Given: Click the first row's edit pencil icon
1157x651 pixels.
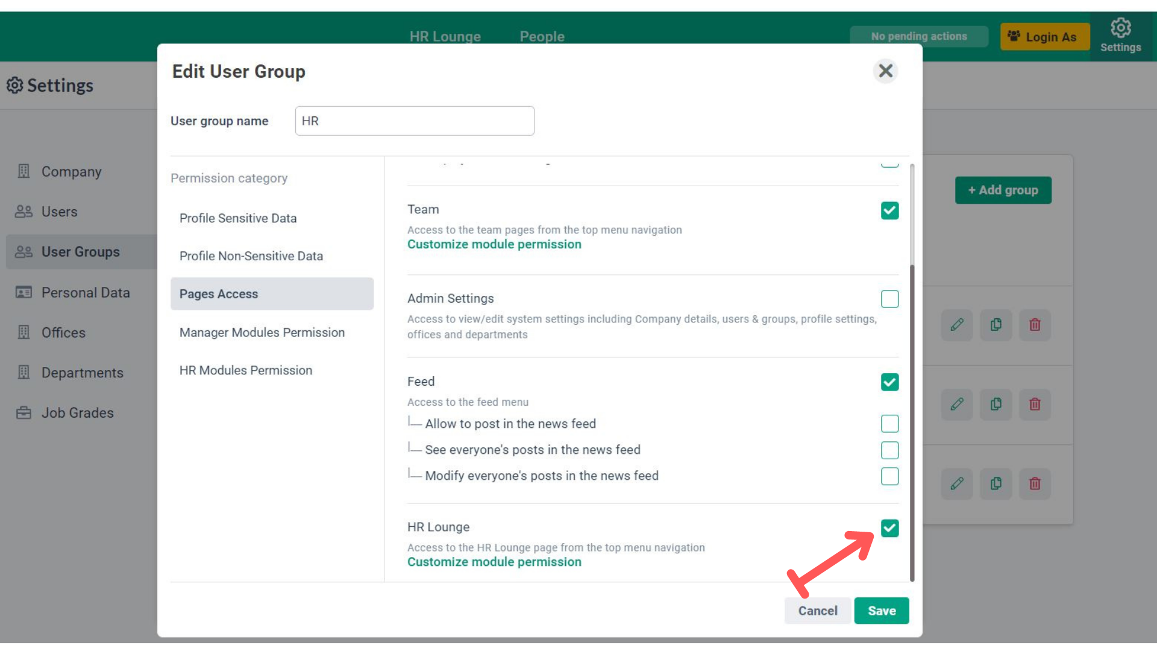Looking at the screenshot, I should point(957,325).
